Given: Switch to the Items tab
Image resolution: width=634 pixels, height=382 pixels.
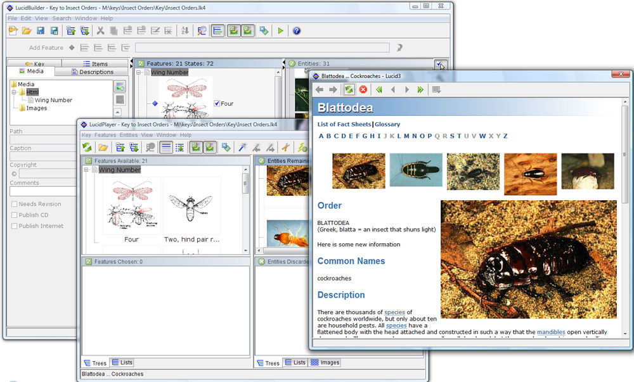Looking at the screenshot, I should coord(96,64).
